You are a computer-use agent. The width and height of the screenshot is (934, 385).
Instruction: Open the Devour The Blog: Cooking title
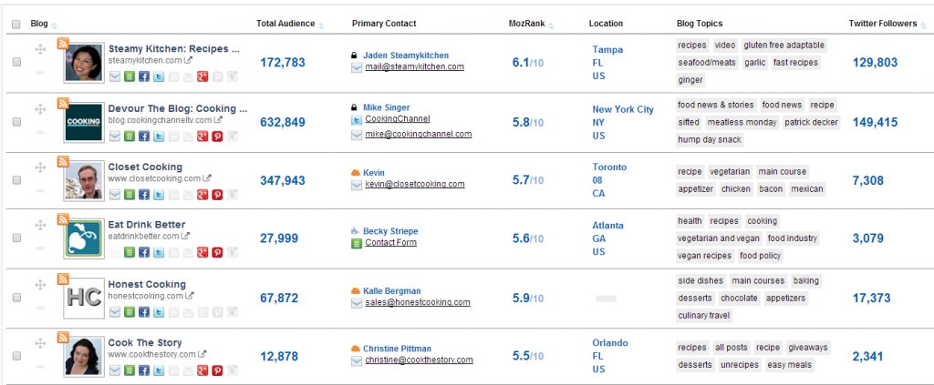coord(178,108)
